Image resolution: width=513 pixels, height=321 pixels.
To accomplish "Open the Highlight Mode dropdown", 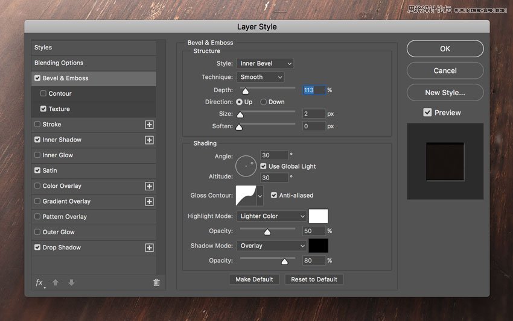I will coord(272,216).
